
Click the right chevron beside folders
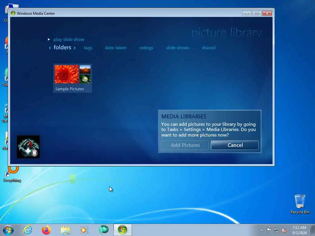click(x=74, y=48)
